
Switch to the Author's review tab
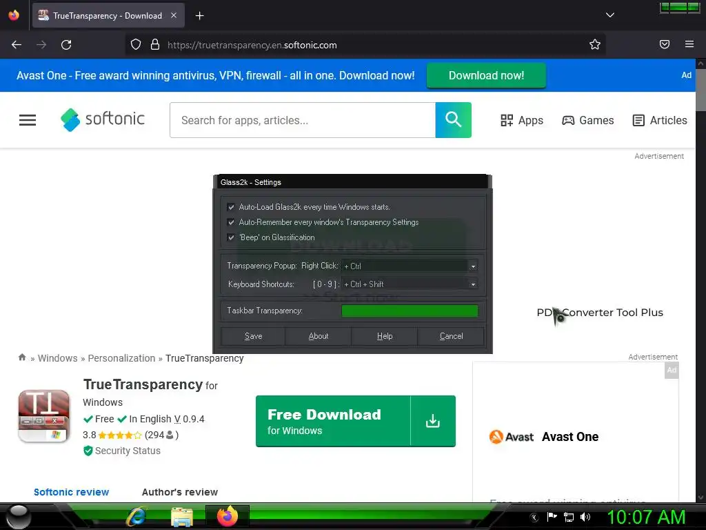coord(180,492)
